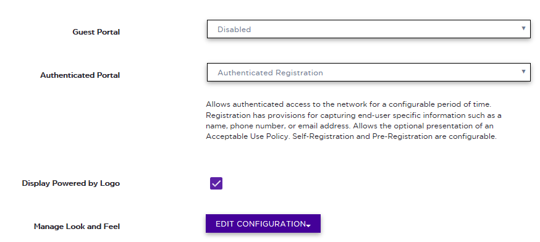This screenshot has height=242, width=540.
Task: Click the Display Powered by Logo label
Action: click(x=71, y=183)
